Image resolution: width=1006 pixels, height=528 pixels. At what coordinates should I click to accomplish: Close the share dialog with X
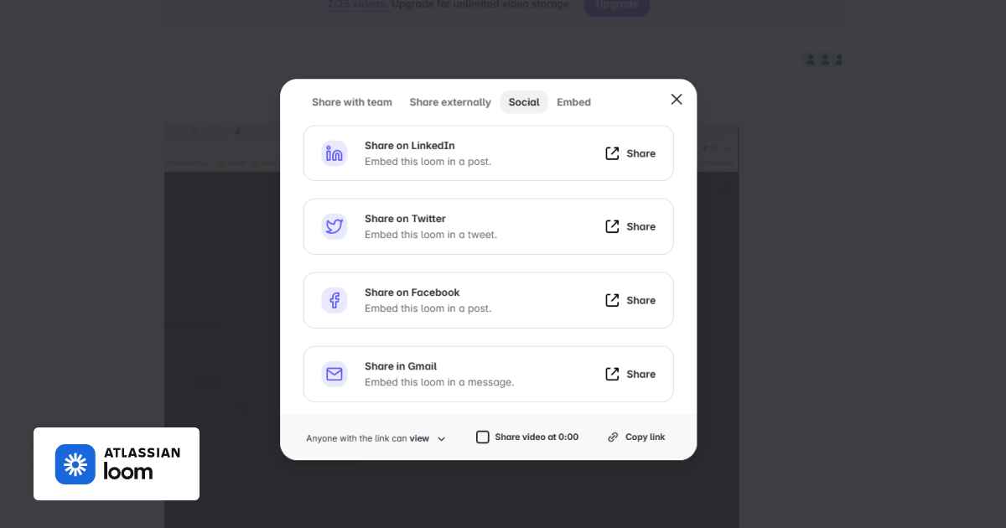(x=677, y=100)
